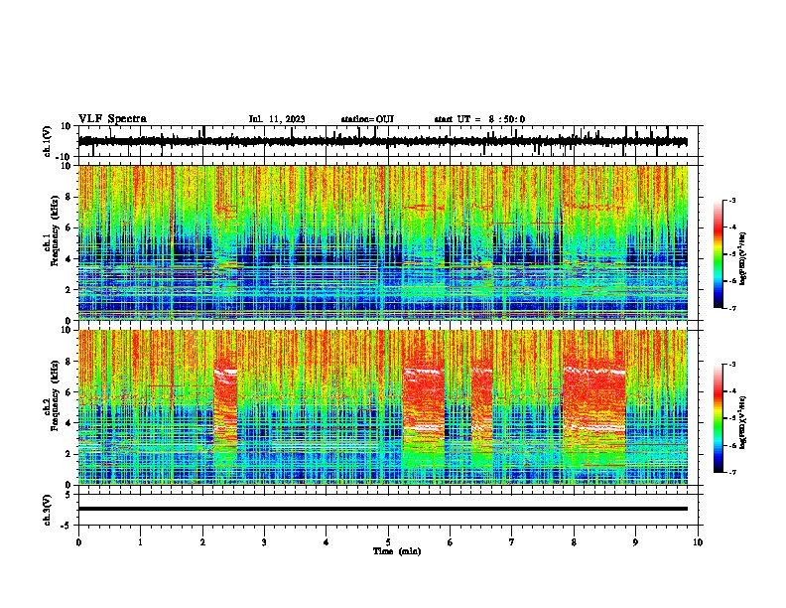Viewport: 786px width, 608px height.
Task: Click the "8" kHz tick on ch.1 spectrogram axis
Action: point(68,197)
